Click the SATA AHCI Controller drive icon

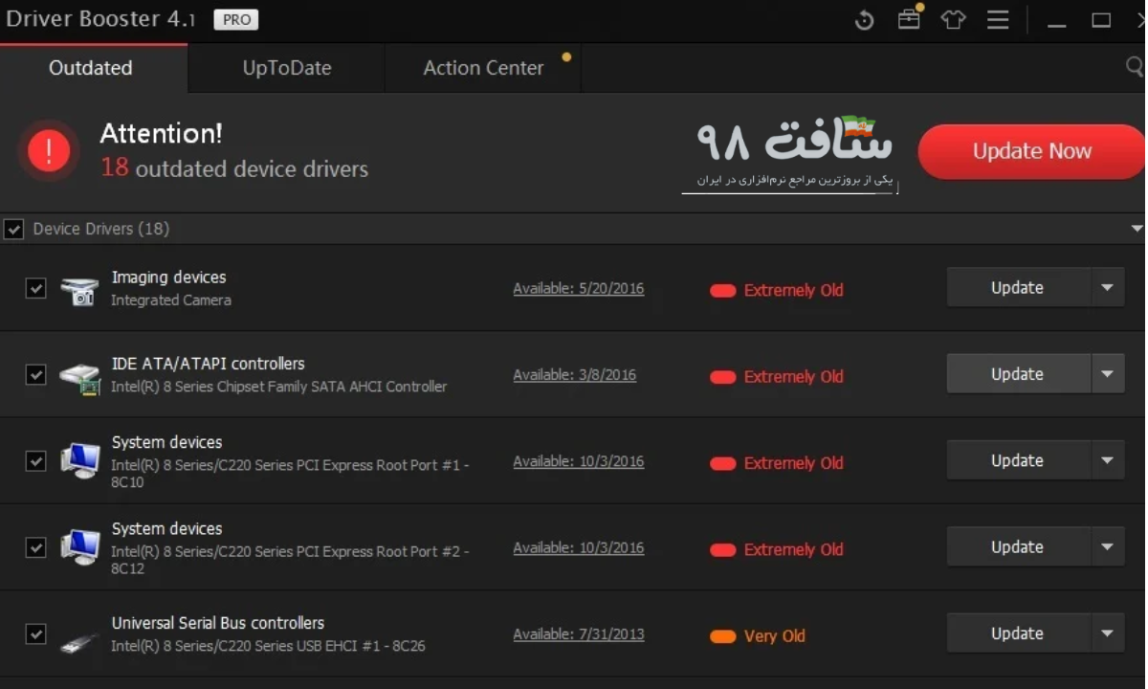click(x=79, y=377)
